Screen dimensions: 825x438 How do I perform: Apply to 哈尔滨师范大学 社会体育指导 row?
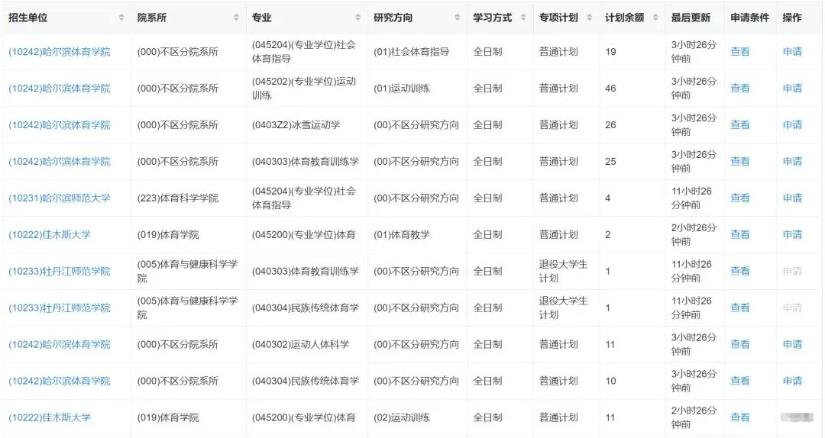click(x=792, y=198)
